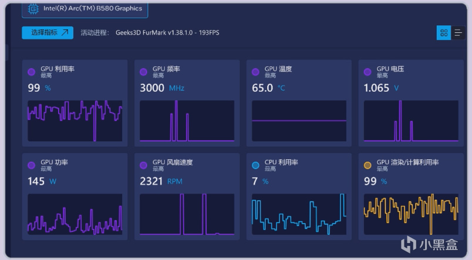Image resolution: width=472 pixels, height=260 pixels.
Task: Switch to grid view layout icon
Action: pyautogui.click(x=444, y=33)
